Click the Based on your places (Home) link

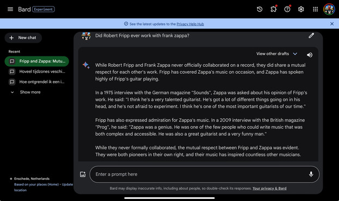(x=36, y=185)
